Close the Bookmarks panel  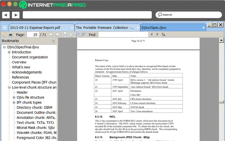pos(53,41)
